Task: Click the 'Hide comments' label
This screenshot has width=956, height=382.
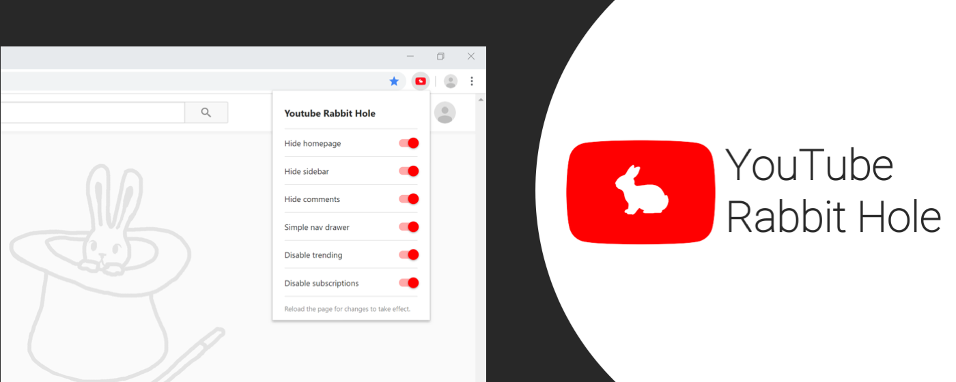Action: (312, 199)
